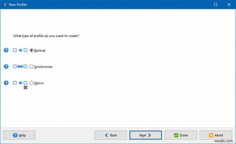236x144 pixels.
Task: Click the Mirror arrow diagram icon
Action: 20,83
